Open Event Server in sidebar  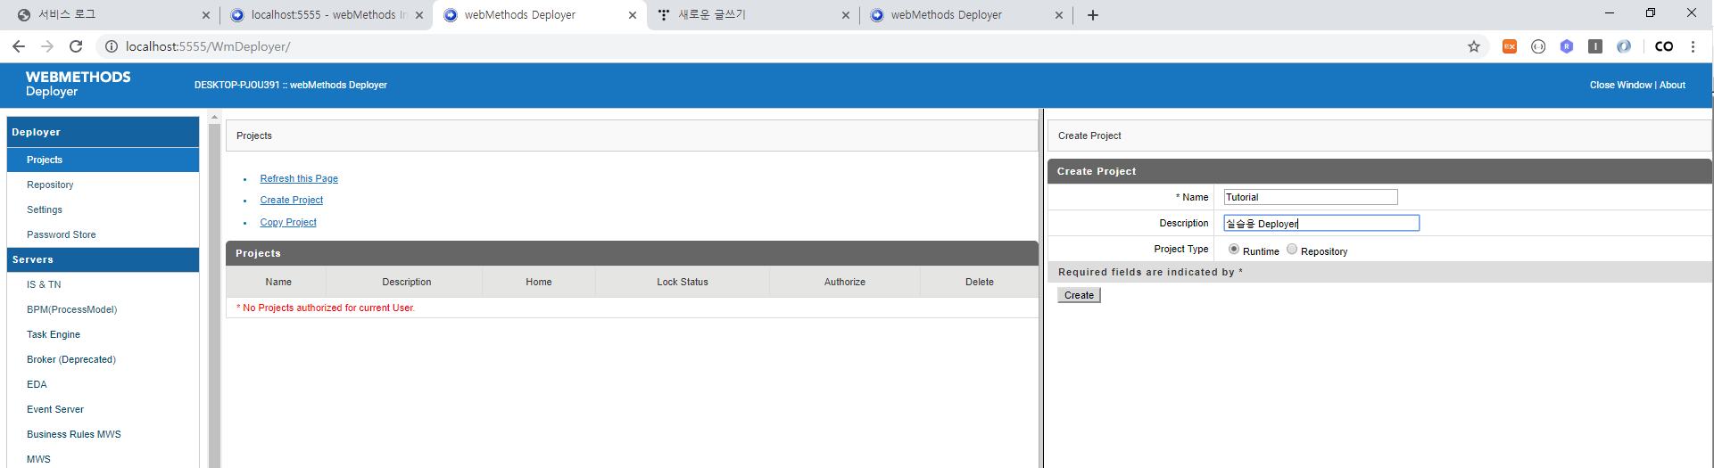pos(55,409)
